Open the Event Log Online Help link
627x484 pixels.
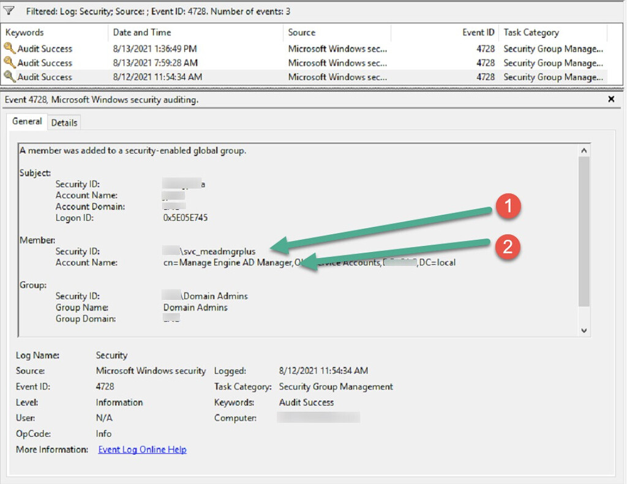pyautogui.click(x=141, y=449)
